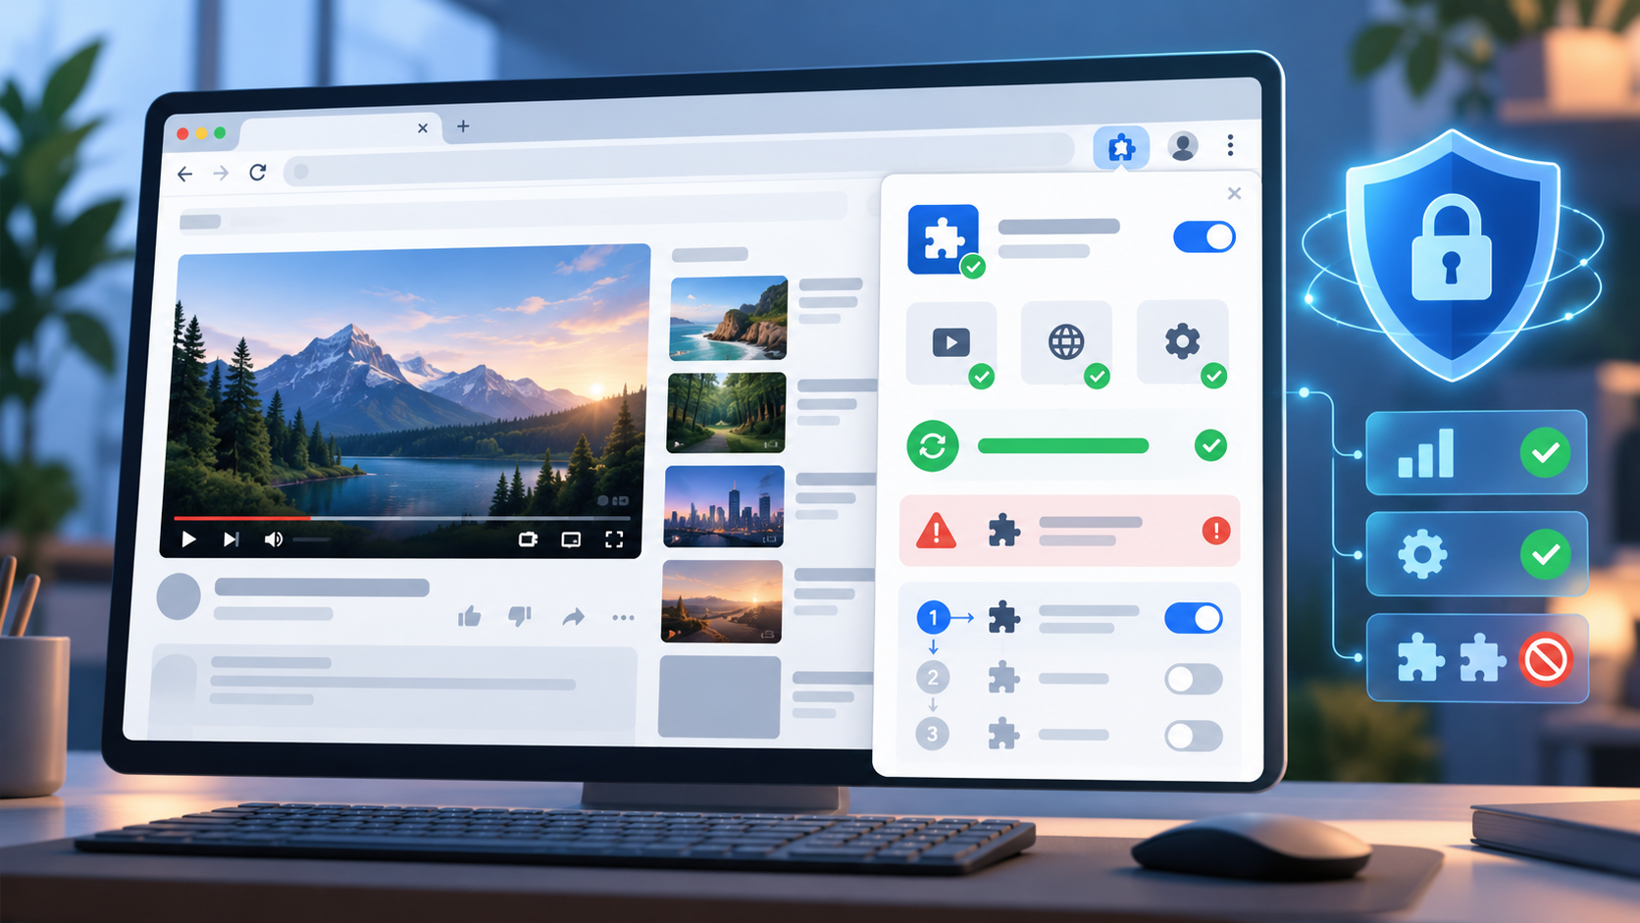Click the browser back arrow
The width and height of the screenshot is (1640, 923).
pos(184,174)
